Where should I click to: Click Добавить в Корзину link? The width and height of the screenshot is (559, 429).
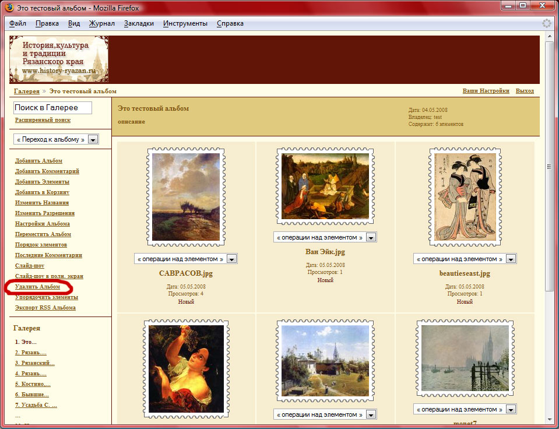point(42,192)
